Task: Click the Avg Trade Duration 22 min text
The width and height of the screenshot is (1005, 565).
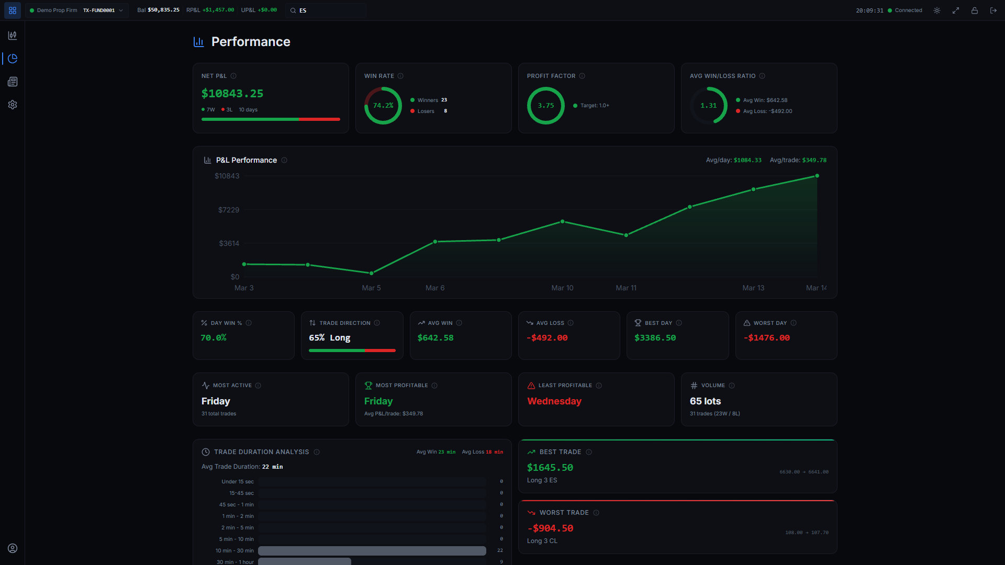Action: click(x=242, y=467)
